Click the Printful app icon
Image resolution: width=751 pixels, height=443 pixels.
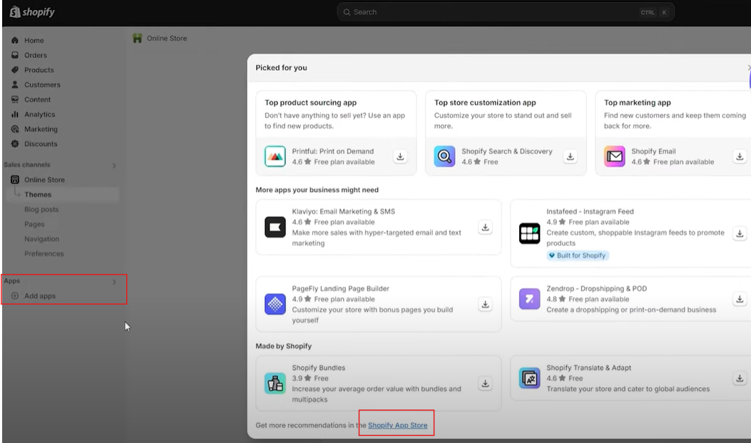[275, 157]
